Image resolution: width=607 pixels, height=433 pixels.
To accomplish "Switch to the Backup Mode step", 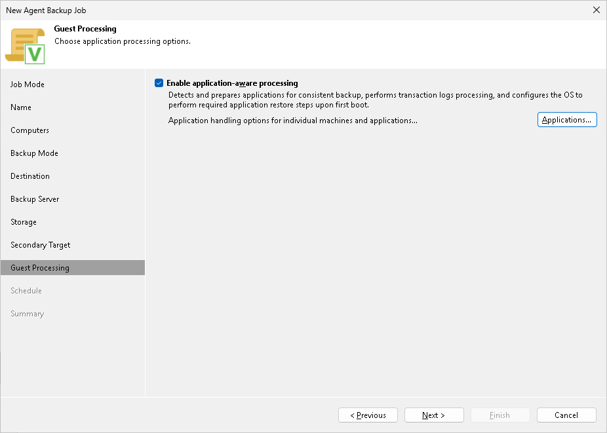I will [33, 153].
